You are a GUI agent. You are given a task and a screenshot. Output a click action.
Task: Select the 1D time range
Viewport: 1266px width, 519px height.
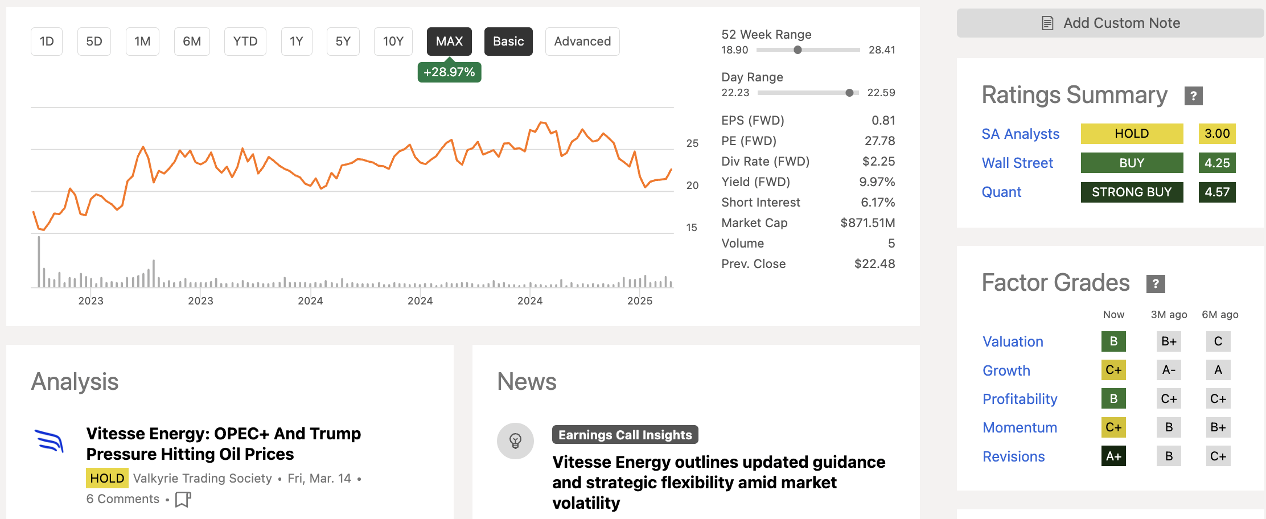[x=46, y=41]
